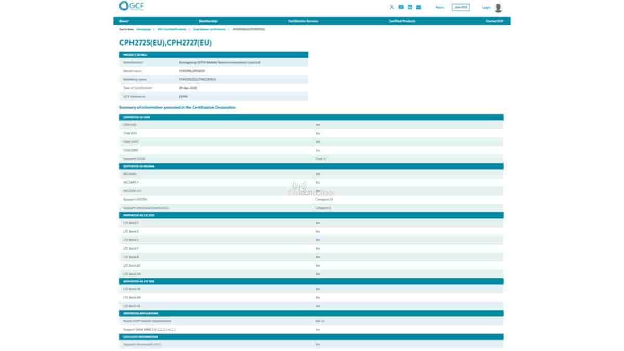Viewport: 624px width, 351px height.
Task: Open the About navigation menu
Action: pyautogui.click(x=124, y=21)
